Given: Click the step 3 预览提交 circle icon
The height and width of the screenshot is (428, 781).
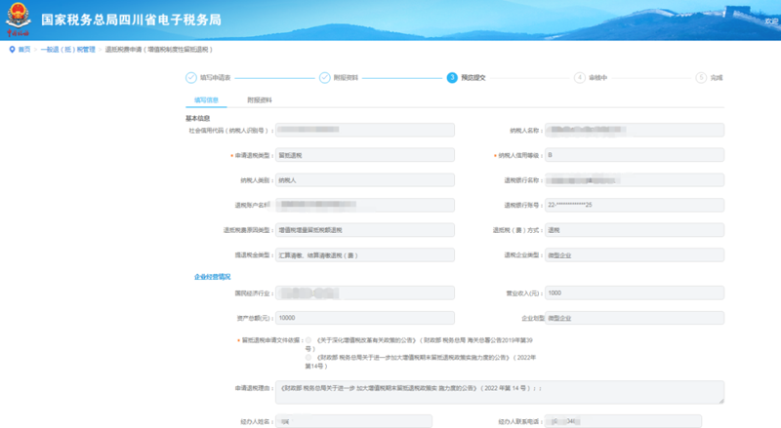Looking at the screenshot, I should pos(452,77).
